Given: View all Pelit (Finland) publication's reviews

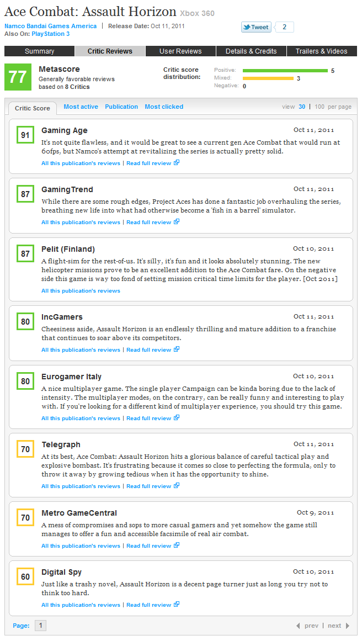Looking at the screenshot, I should tap(81, 290).
